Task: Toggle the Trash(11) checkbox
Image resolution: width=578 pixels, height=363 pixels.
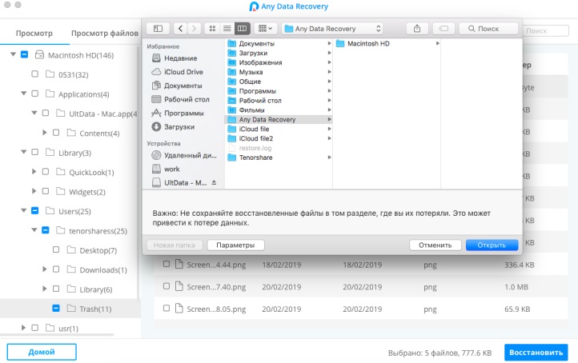Action: click(56, 309)
